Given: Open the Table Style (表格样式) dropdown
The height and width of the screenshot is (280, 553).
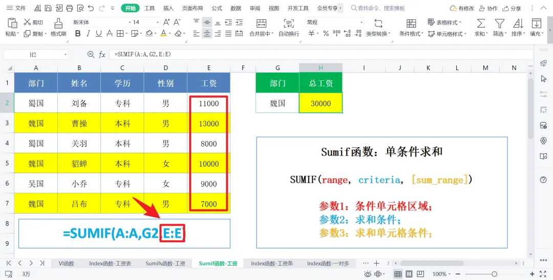Looking at the screenshot, I should [x=444, y=22].
